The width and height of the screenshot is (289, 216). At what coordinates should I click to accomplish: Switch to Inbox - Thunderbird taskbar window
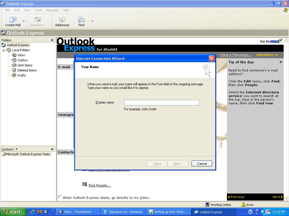click(x=78, y=212)
